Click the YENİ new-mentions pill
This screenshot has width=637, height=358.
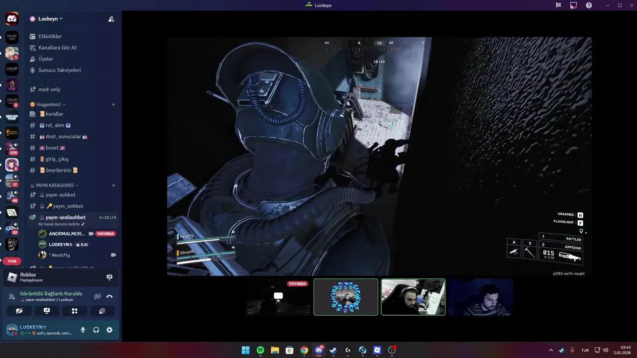pos(12,261)
